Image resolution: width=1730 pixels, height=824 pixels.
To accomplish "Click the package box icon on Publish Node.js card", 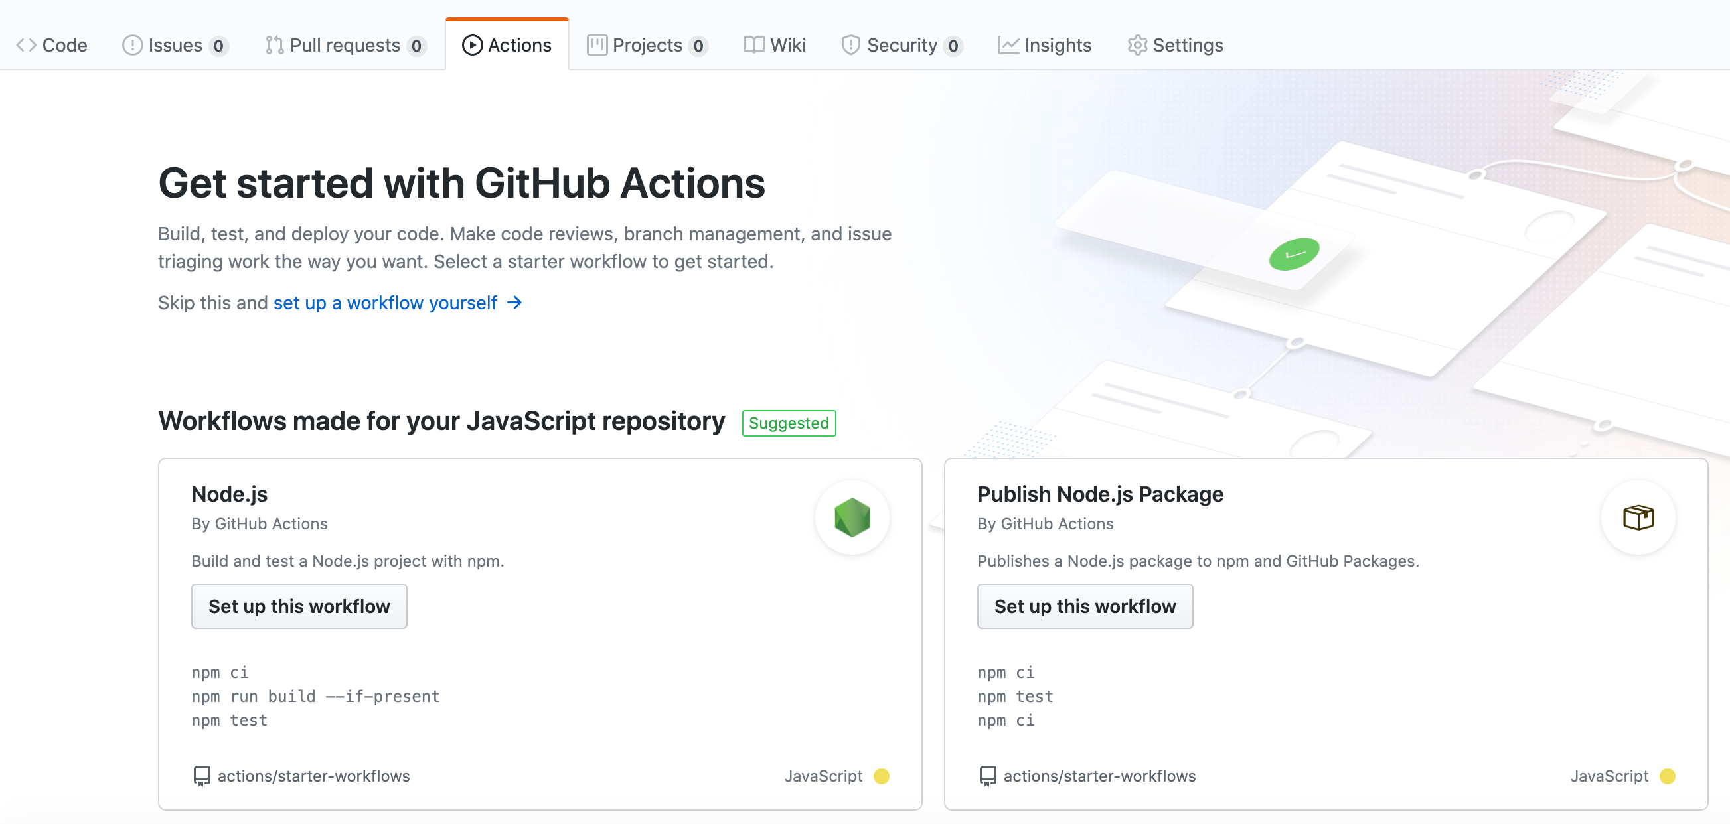I will pyautogui.click(x=1638, y=517).
